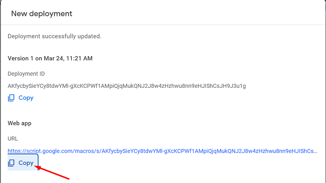
Task: Click the word updated in the success message
Action: click(x=89, y=36)
